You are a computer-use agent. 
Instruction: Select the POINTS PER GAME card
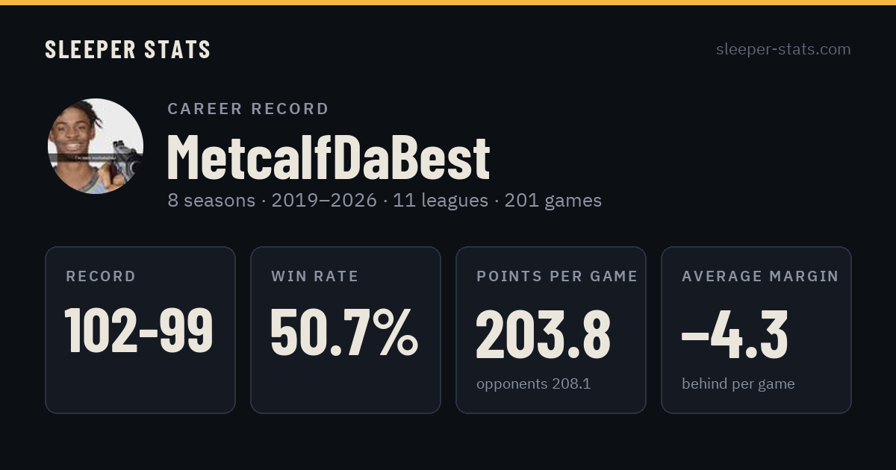551,330
